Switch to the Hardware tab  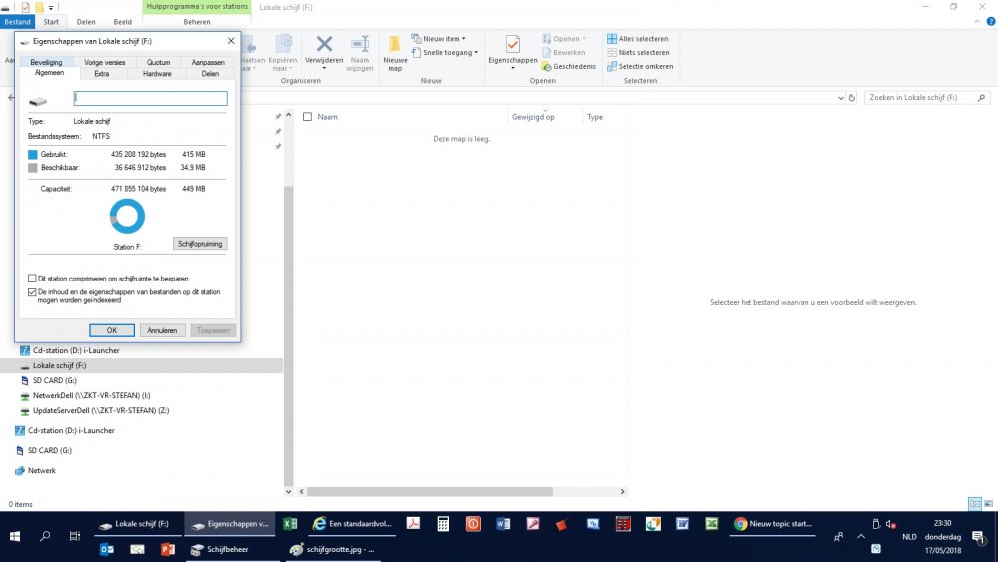coord(157,73)
